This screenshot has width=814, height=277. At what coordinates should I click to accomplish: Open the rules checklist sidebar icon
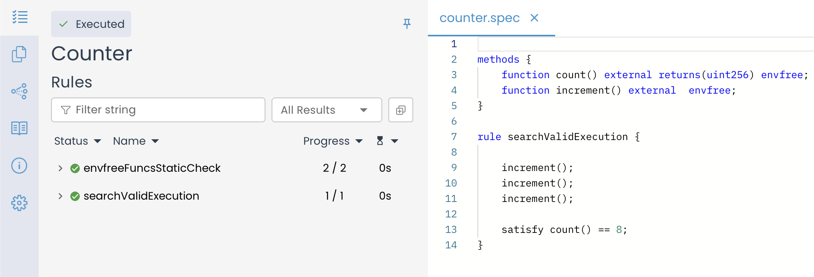pos(19,17)
